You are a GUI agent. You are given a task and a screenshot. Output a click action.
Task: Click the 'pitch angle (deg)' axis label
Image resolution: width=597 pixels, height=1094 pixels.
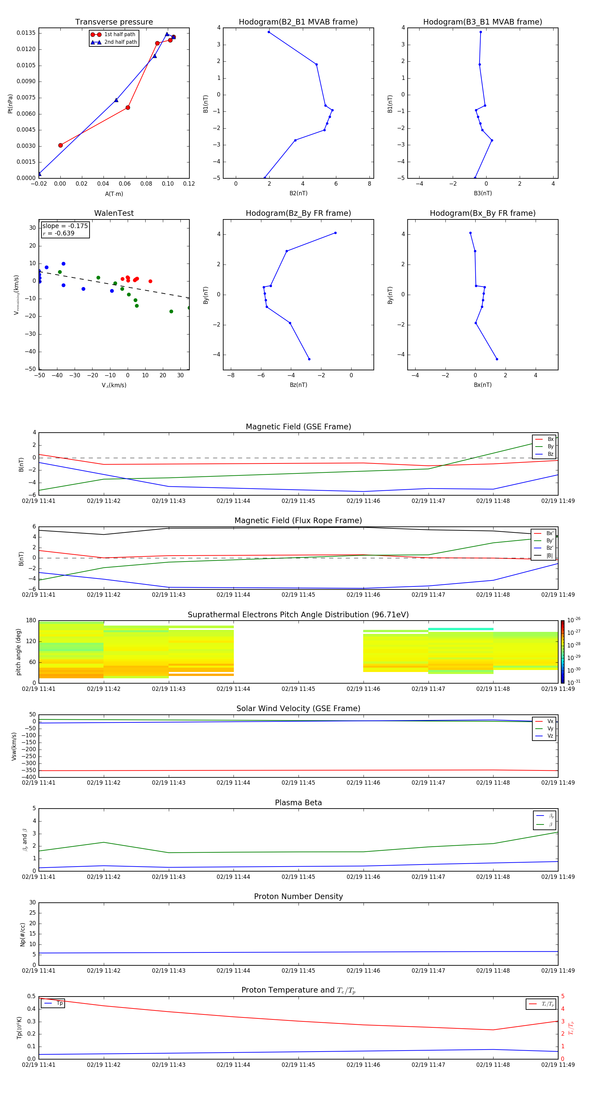coord(18,652)
